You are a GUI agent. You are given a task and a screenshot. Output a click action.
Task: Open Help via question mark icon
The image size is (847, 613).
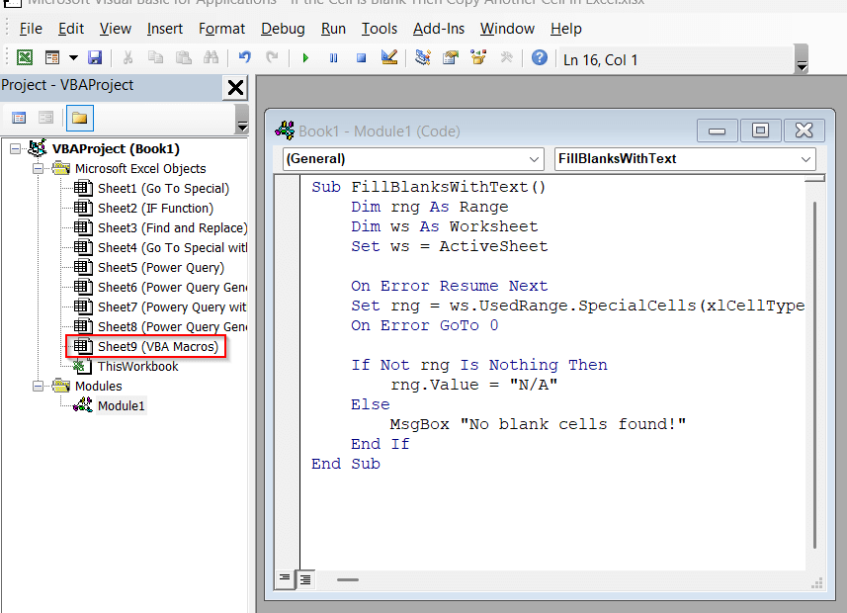click(x=539, y=58)
